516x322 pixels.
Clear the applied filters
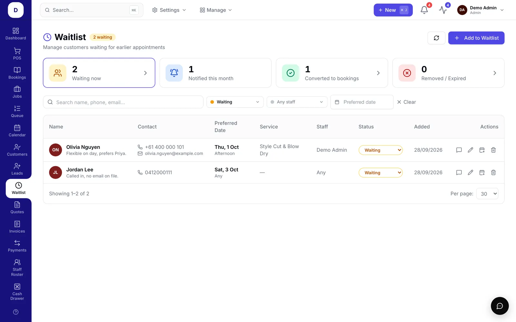[406, 102]
